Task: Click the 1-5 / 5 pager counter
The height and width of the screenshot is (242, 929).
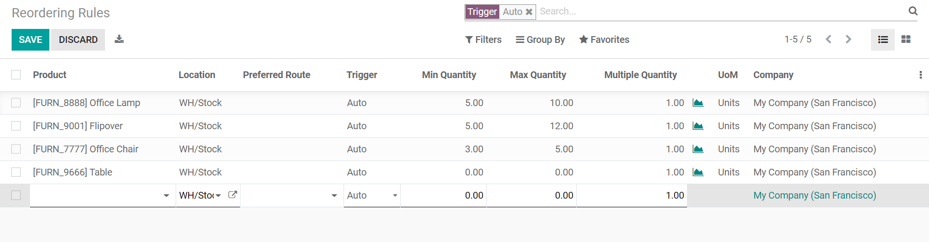Action: pyautogui.click(x=798, y=40)
